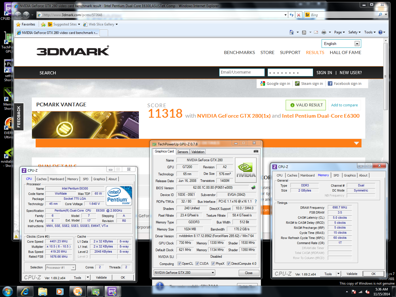Click the Suggested Sites favorites link
396x297 pixels.
click(64, 24)
